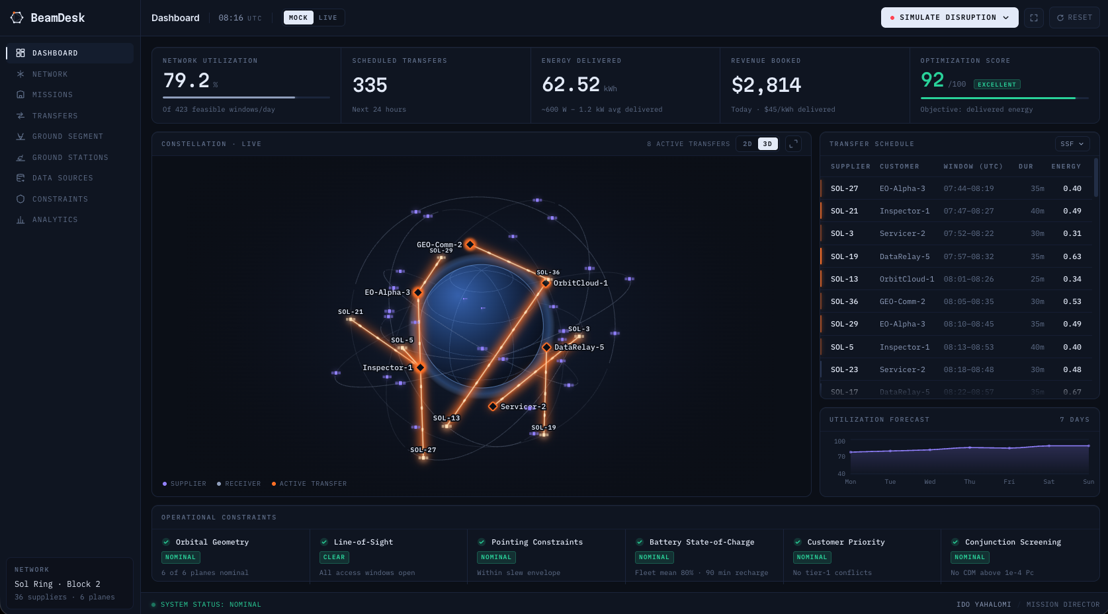1108x614 pixels.
Task: Click the network utilization progress bar
Action: coord(246,97)
